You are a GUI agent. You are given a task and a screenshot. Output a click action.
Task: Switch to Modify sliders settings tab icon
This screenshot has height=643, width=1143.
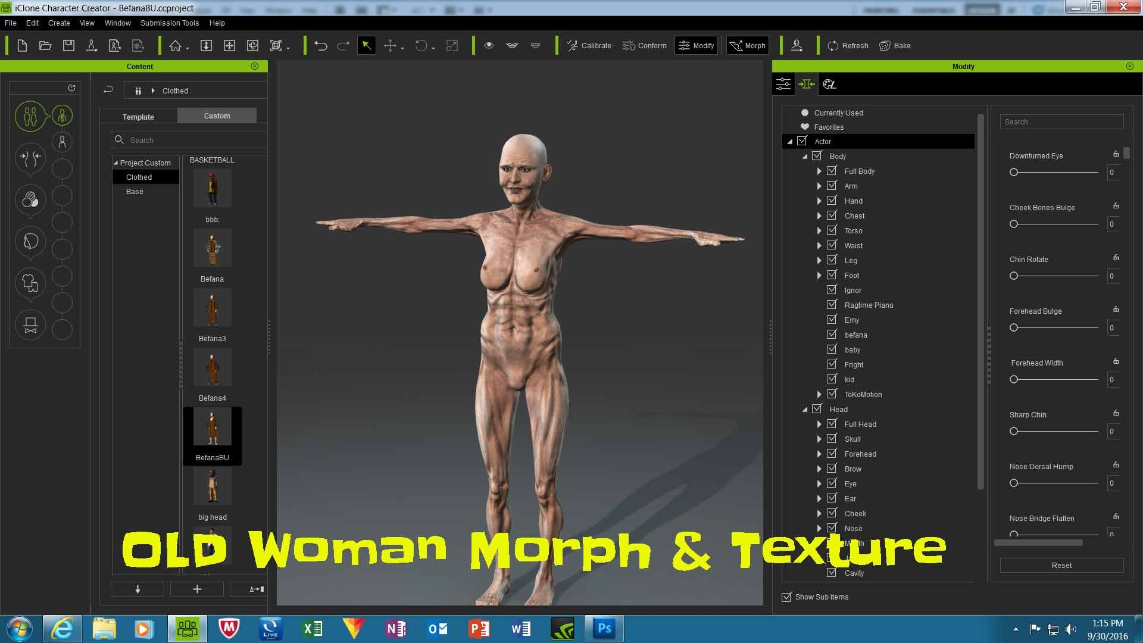tap(783, 84)
